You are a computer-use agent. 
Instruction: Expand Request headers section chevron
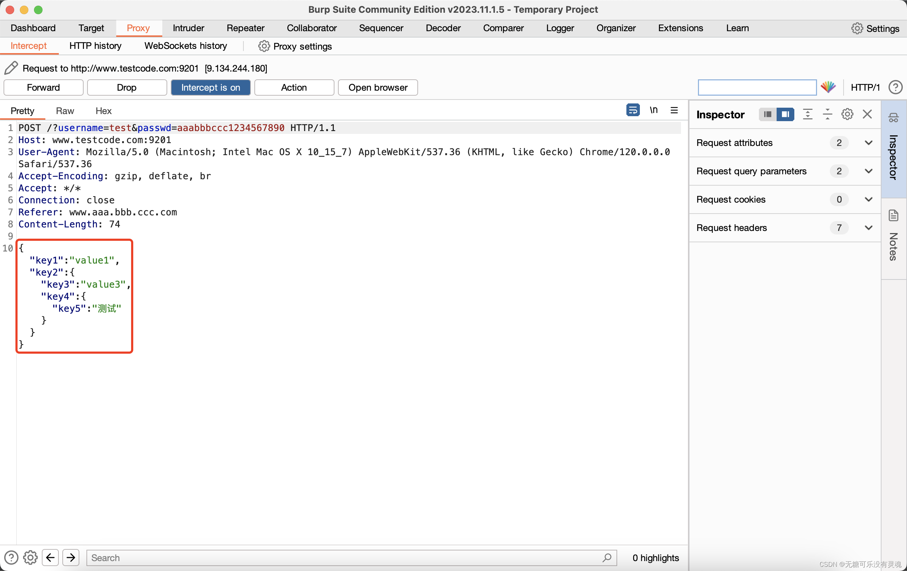[869, 227]
